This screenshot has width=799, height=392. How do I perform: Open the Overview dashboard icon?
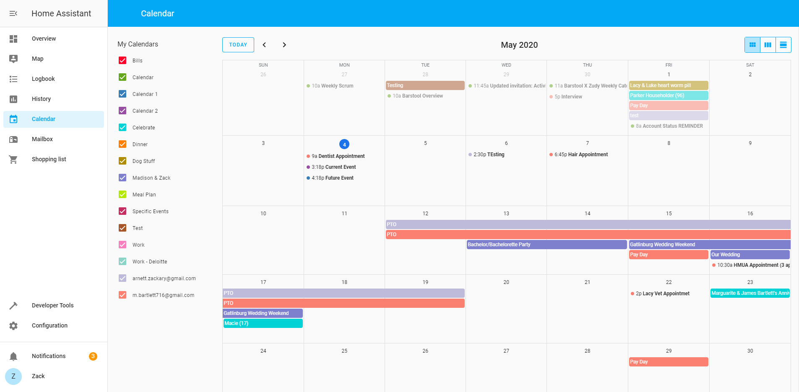pos(13,39)
